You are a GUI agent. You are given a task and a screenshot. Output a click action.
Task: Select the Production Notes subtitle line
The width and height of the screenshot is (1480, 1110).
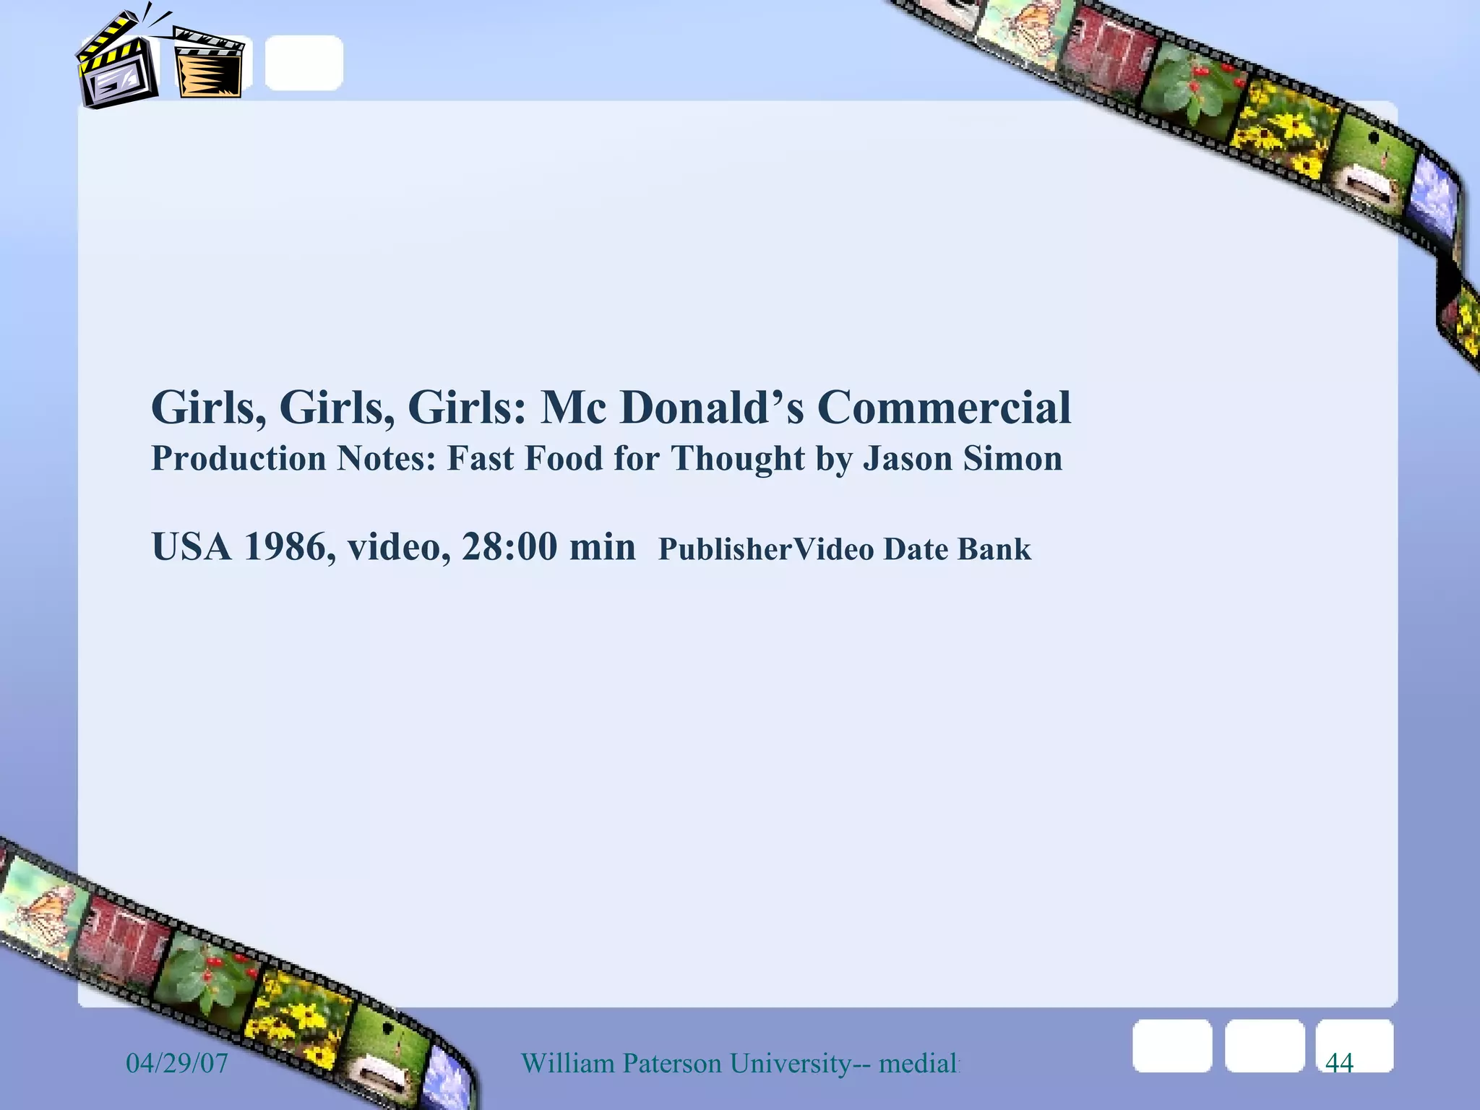(606, 459)
